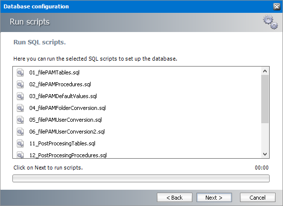Select the 06_filePAMUserConversion2.sql file name
This screenshot has height=206, width=283.
tap(67, 132)
